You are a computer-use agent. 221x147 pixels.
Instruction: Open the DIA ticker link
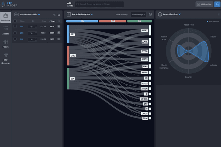[x=21, y=39]
